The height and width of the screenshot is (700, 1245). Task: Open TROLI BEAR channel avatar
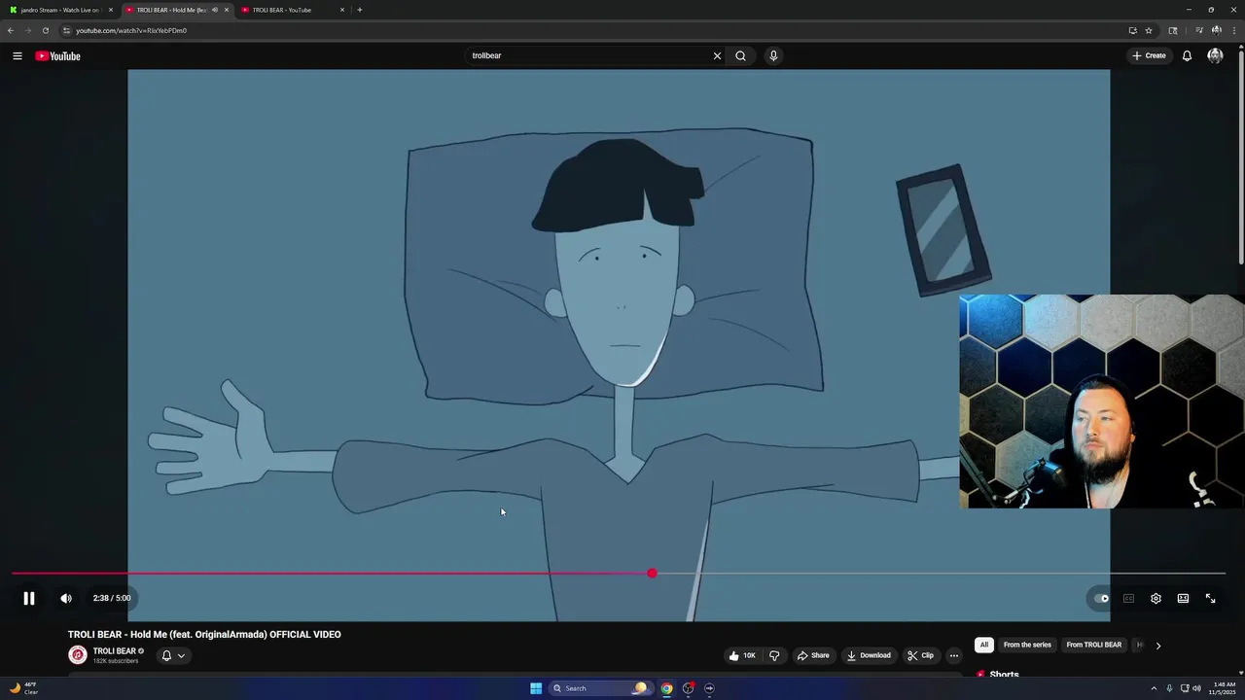(77, 655)
